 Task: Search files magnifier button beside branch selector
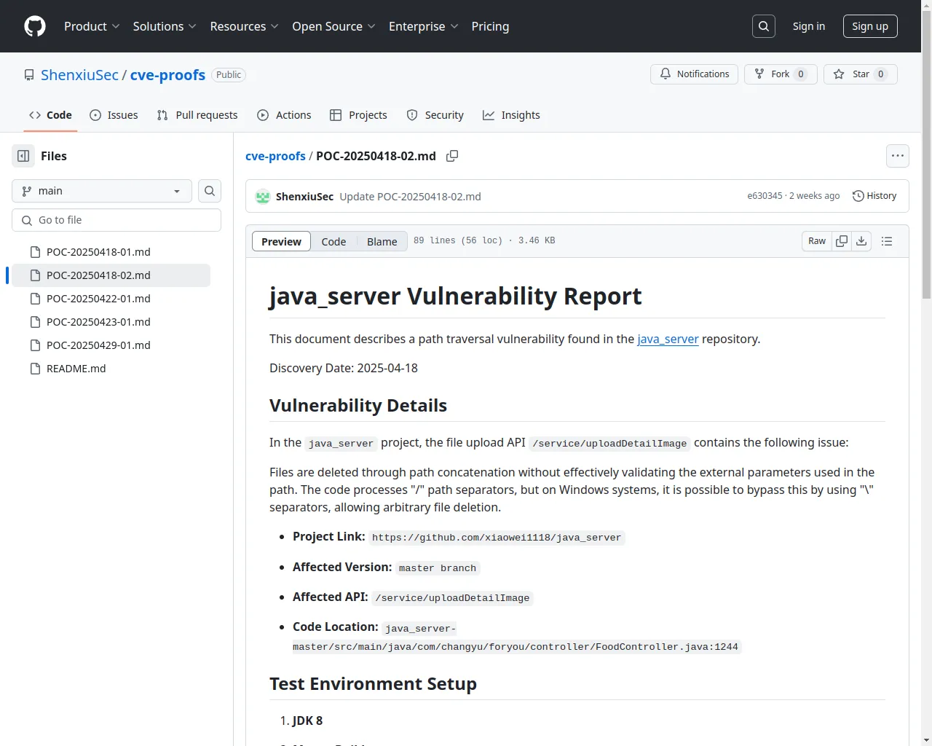coord(210,191)
